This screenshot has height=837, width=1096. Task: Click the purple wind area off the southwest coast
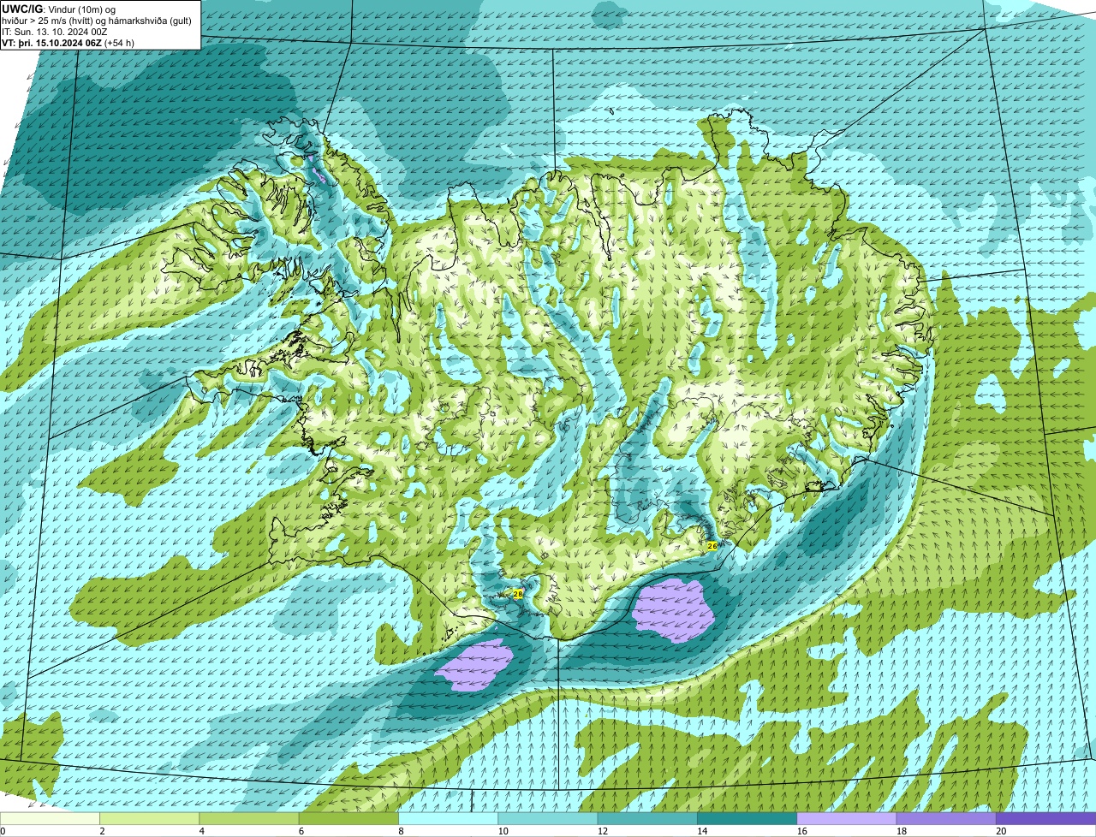pyautogui.click(x=475, y=663)
